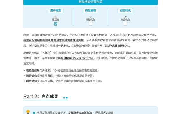Image resolution: width=181 pixels, height=114 pixels.
Task: Click the 用户搜索 label box
Action: 56,10
